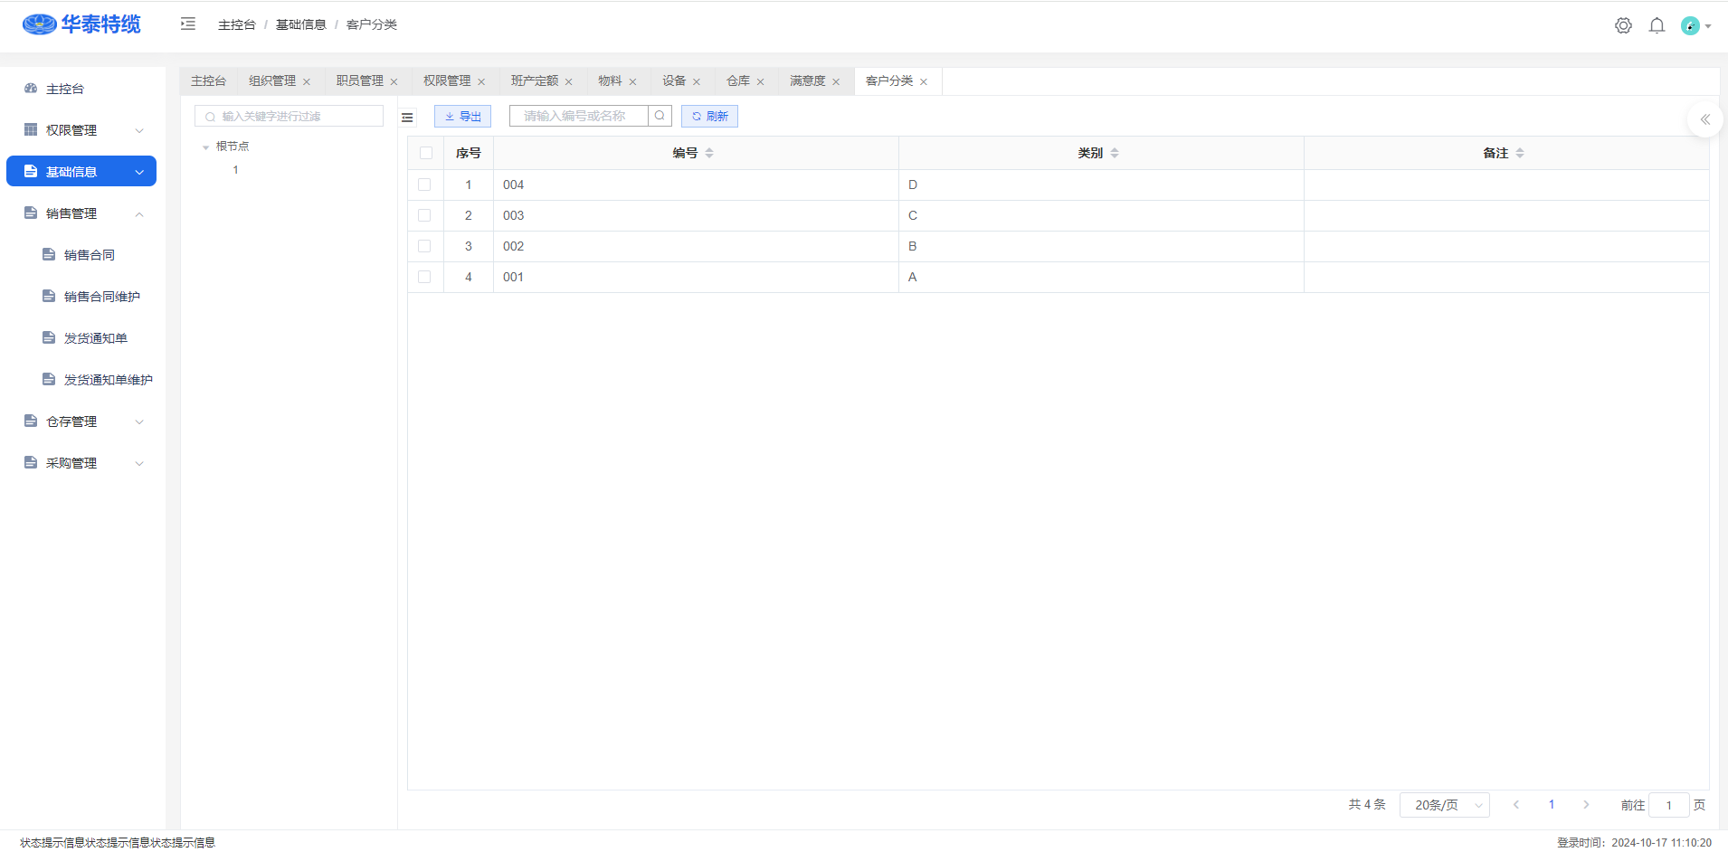Click the 导出 export button
1728x852 pixels.
point(462,117)
